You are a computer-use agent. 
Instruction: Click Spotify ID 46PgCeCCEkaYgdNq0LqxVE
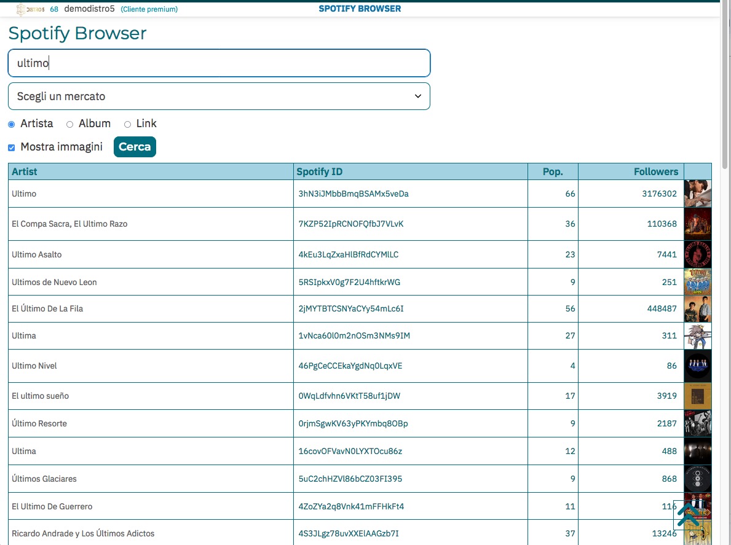[350, 366]
